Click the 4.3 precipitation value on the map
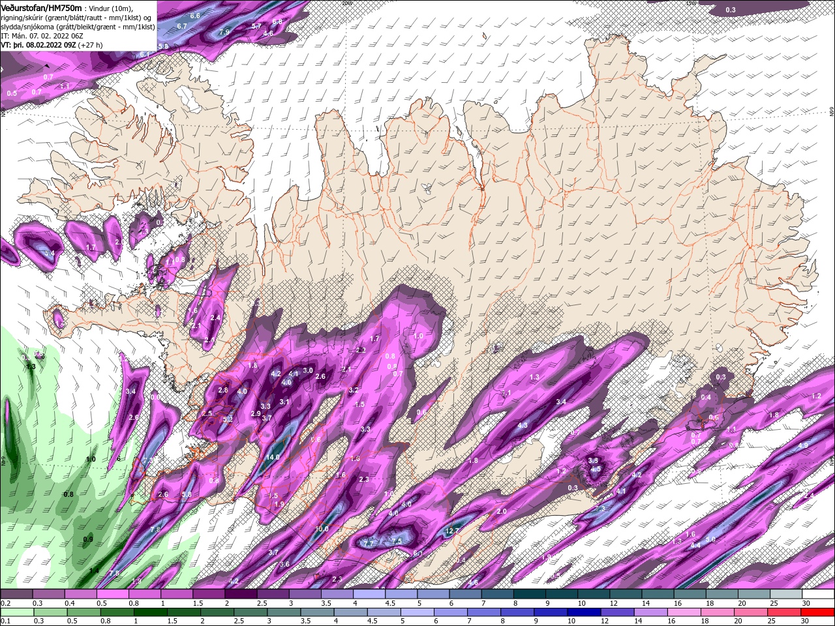The width and height of the screenshot is (835, 626). (523, 425)
